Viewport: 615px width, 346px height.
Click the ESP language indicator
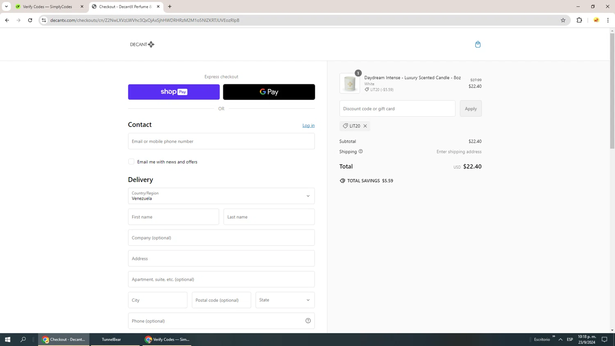(570, 339)
